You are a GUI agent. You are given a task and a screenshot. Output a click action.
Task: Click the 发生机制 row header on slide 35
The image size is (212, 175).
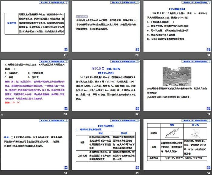coord(82,156)
